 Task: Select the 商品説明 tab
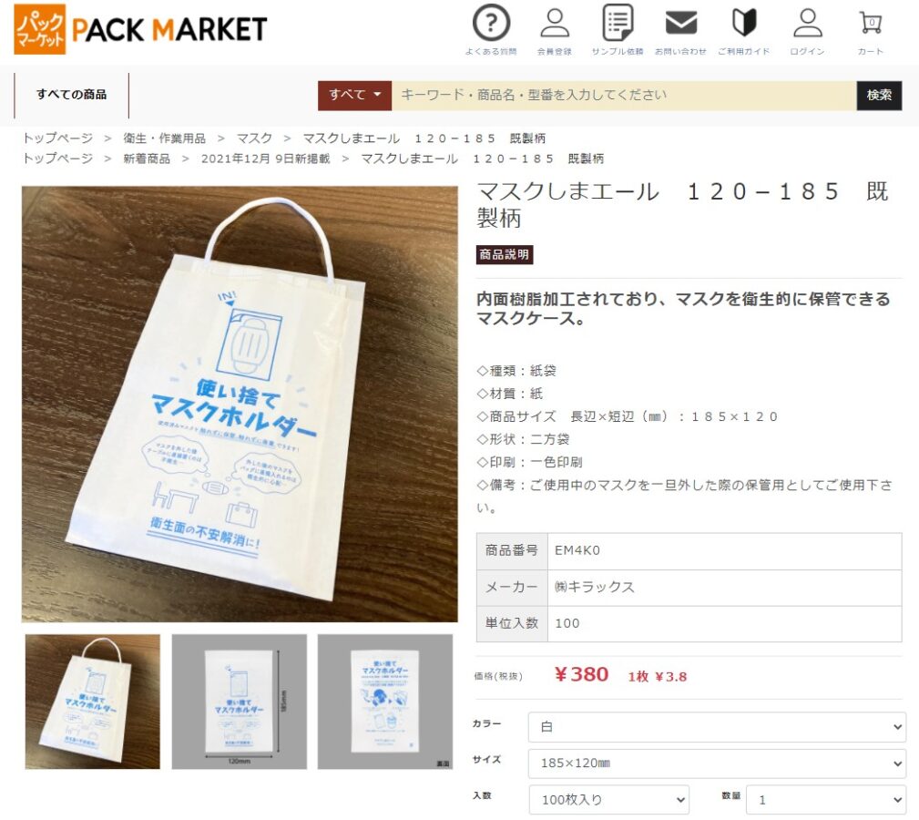click(x=504, y=255)
